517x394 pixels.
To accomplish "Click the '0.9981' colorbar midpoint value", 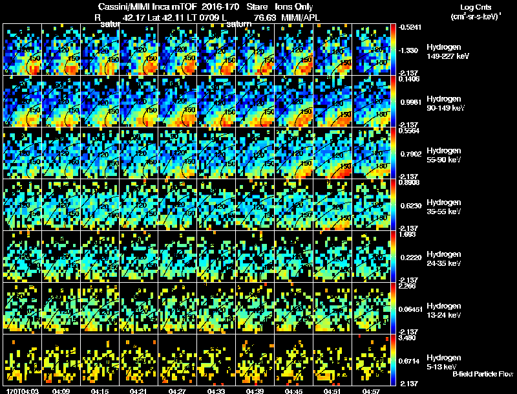I will coord(411,102).
